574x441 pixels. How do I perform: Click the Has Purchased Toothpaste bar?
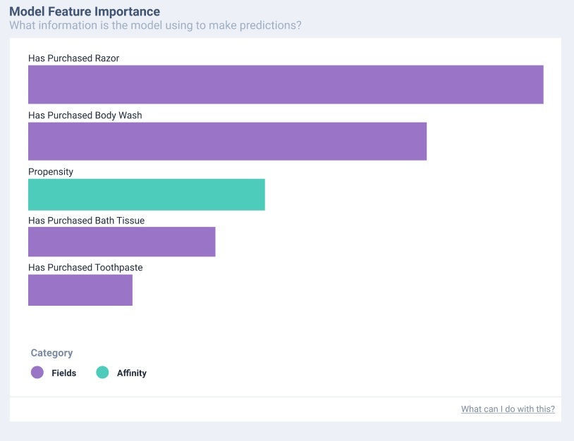80,290
